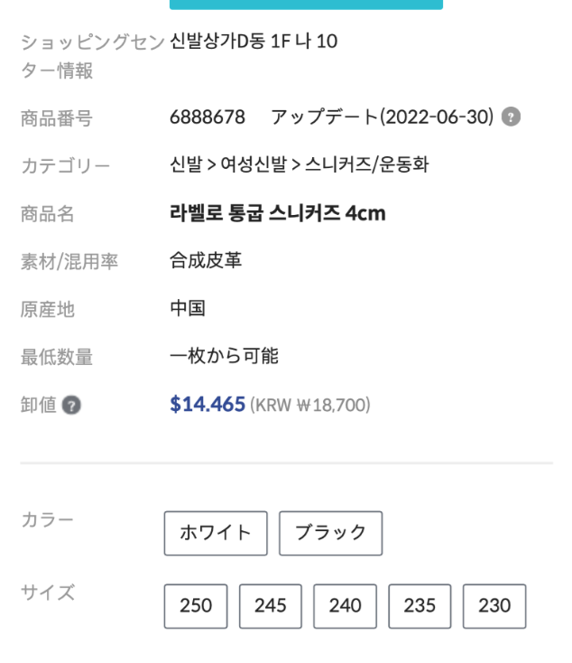The height and width of the screenshot is (663, 572).
Task: Click product number 6888678
Action: pyautogui.click(x=208, y=117)
